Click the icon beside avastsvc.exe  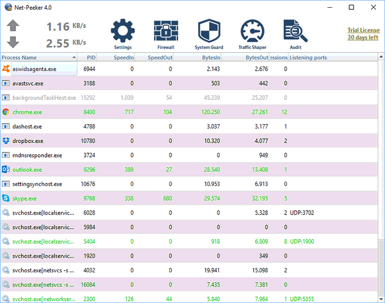pos(6,83)
